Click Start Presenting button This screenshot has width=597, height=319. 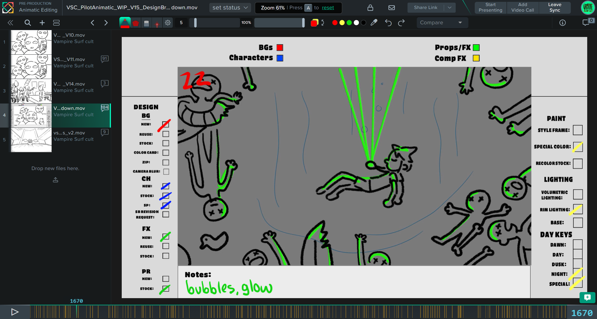click(x=490, y=7)
